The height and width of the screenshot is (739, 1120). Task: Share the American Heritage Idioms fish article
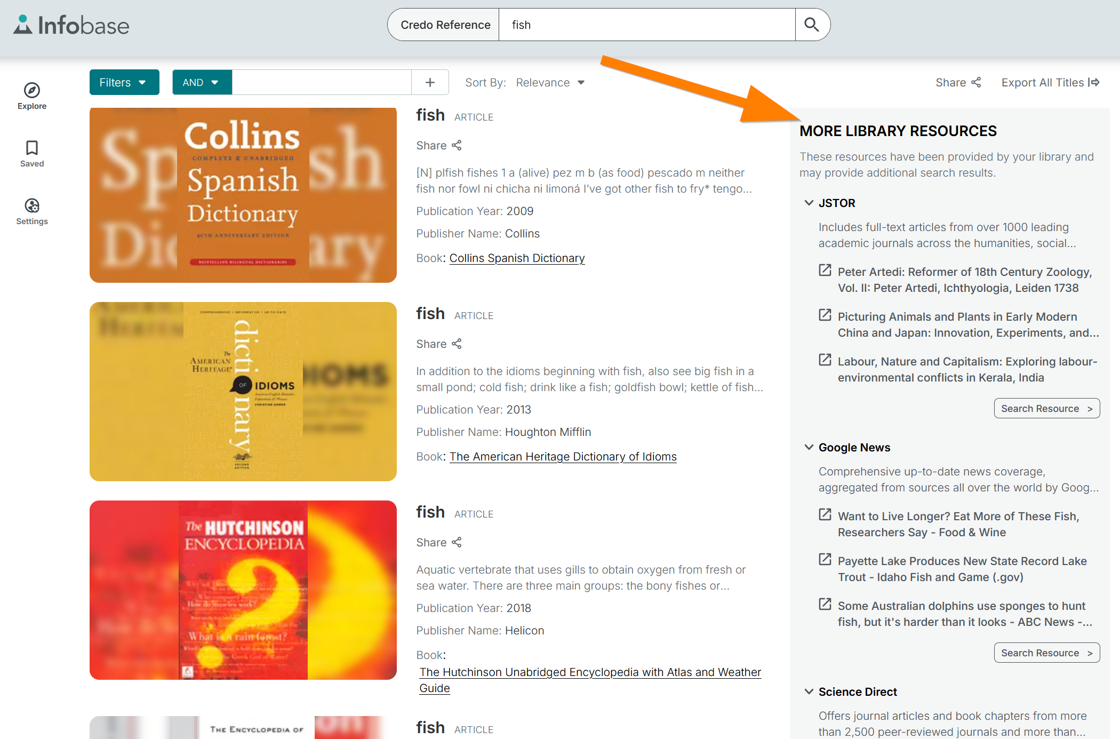[439, 344]
